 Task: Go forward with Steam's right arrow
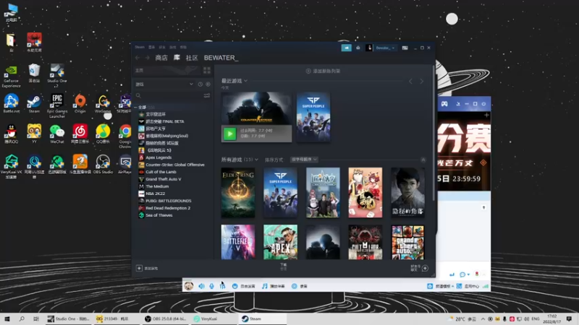(147, 58)
